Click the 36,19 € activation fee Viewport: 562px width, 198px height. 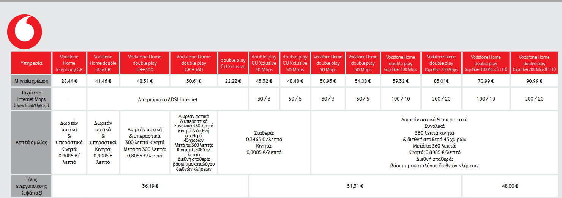click(150, 186)
